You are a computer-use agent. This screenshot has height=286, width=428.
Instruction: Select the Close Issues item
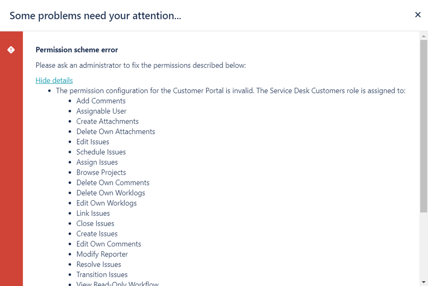[x=95, y=223]
